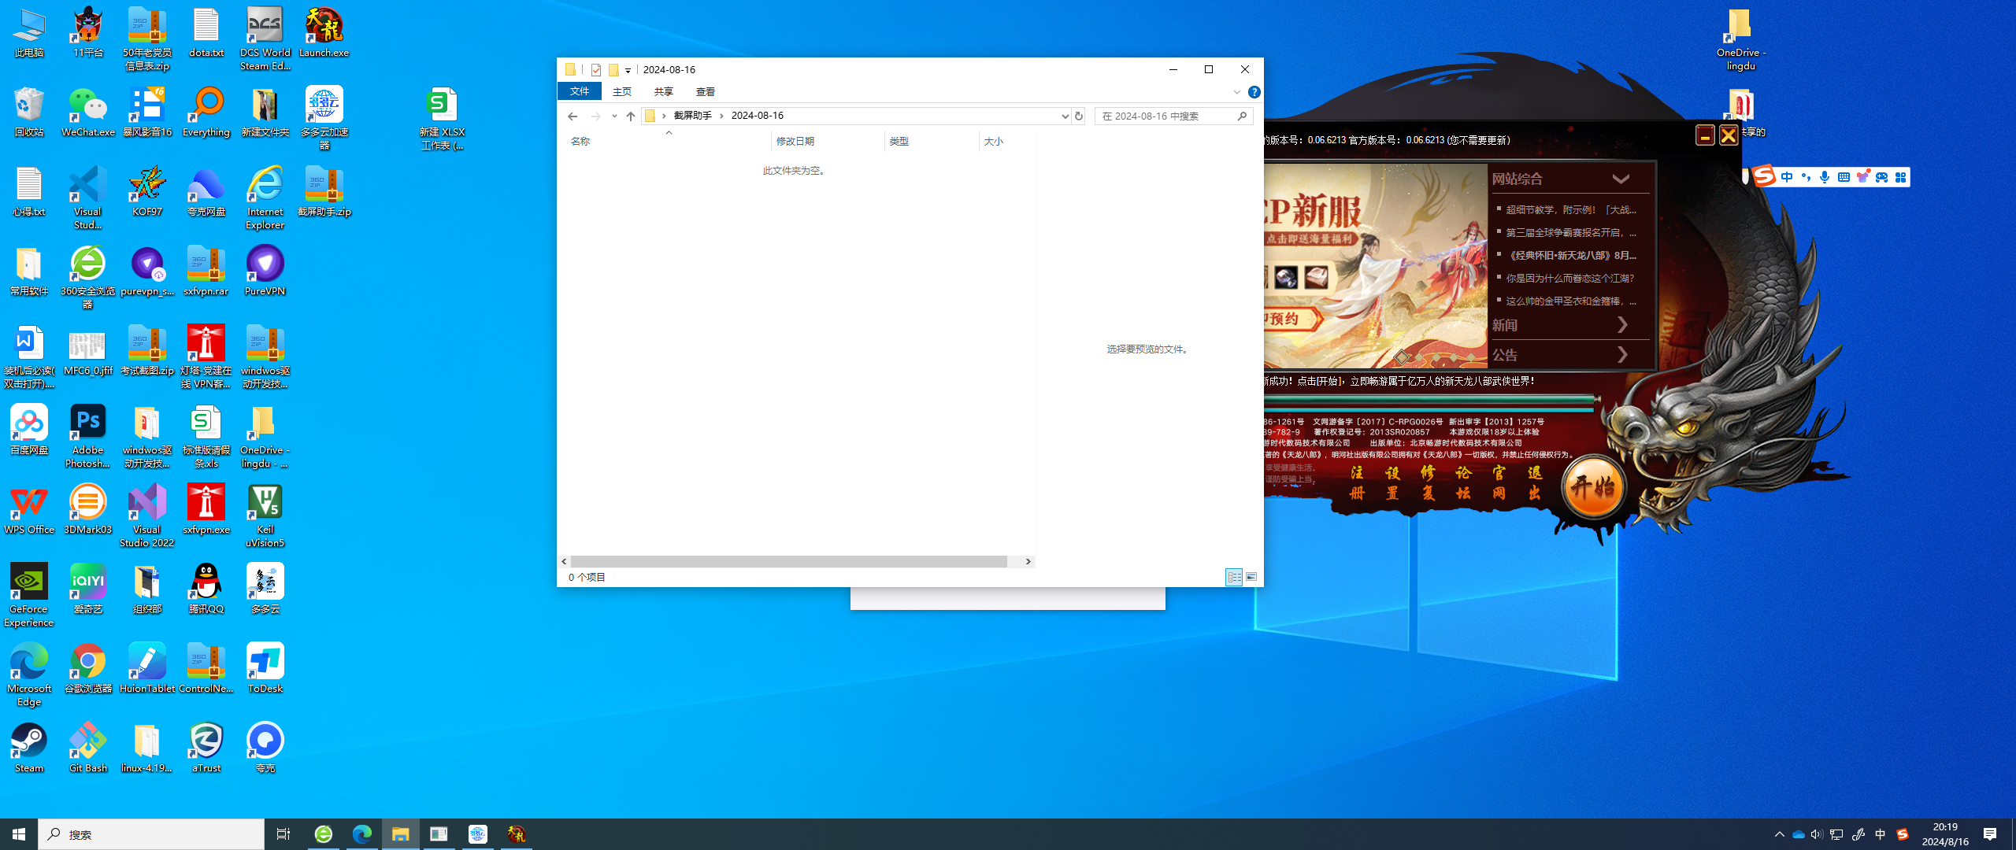Screen dimensions: 2016x850
Task: Click Sogou IME microphone voice input icon
Action: tap(1825, 177)
